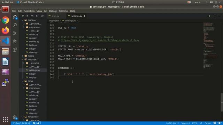Open views.py under news
Screen dimensions: 223x125
(x=33, y=113)
